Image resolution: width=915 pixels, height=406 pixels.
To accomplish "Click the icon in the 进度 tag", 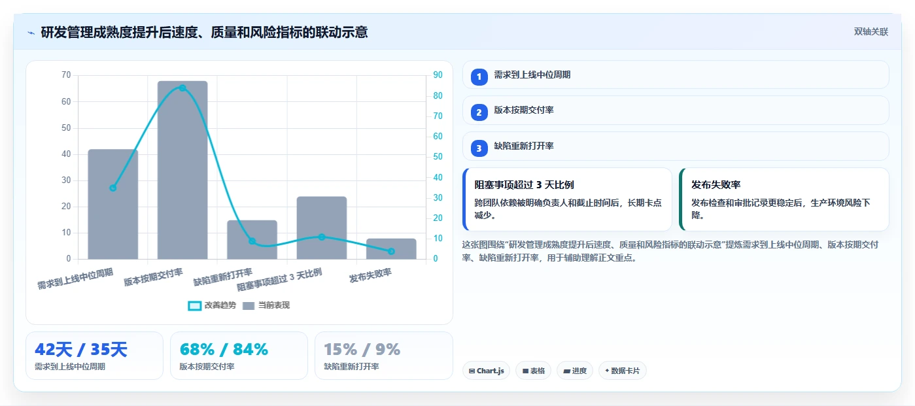I will (566, 371).
